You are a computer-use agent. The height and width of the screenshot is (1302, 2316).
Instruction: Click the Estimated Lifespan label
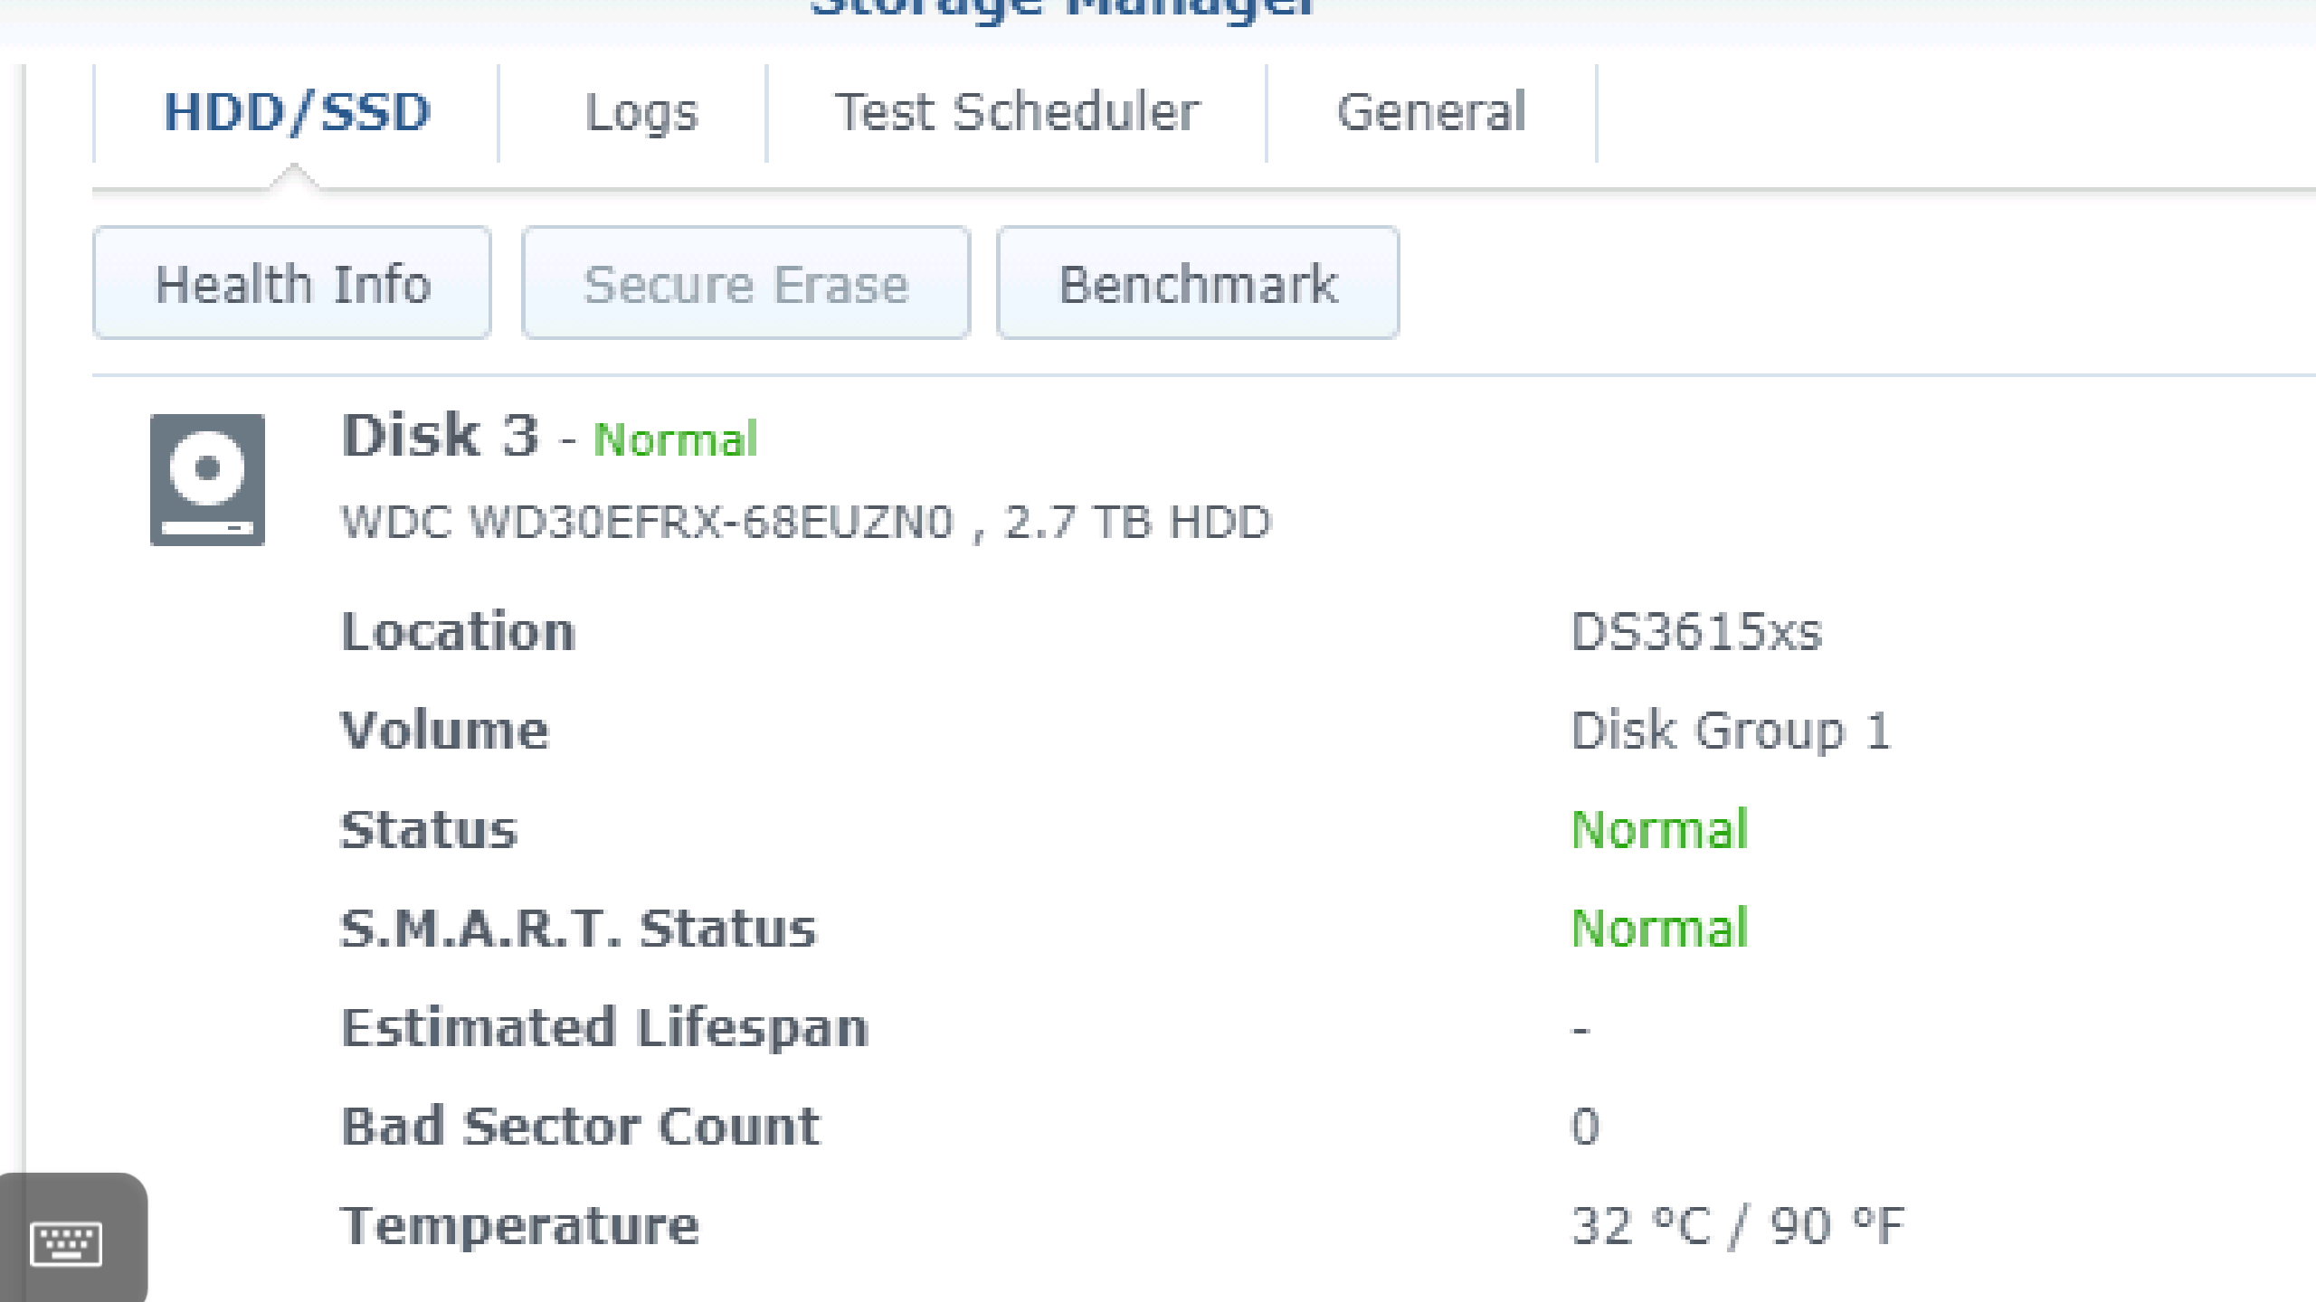point(604,1028)
